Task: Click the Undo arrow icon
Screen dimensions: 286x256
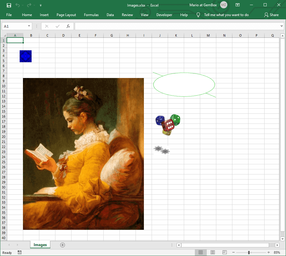Action: 18,5
